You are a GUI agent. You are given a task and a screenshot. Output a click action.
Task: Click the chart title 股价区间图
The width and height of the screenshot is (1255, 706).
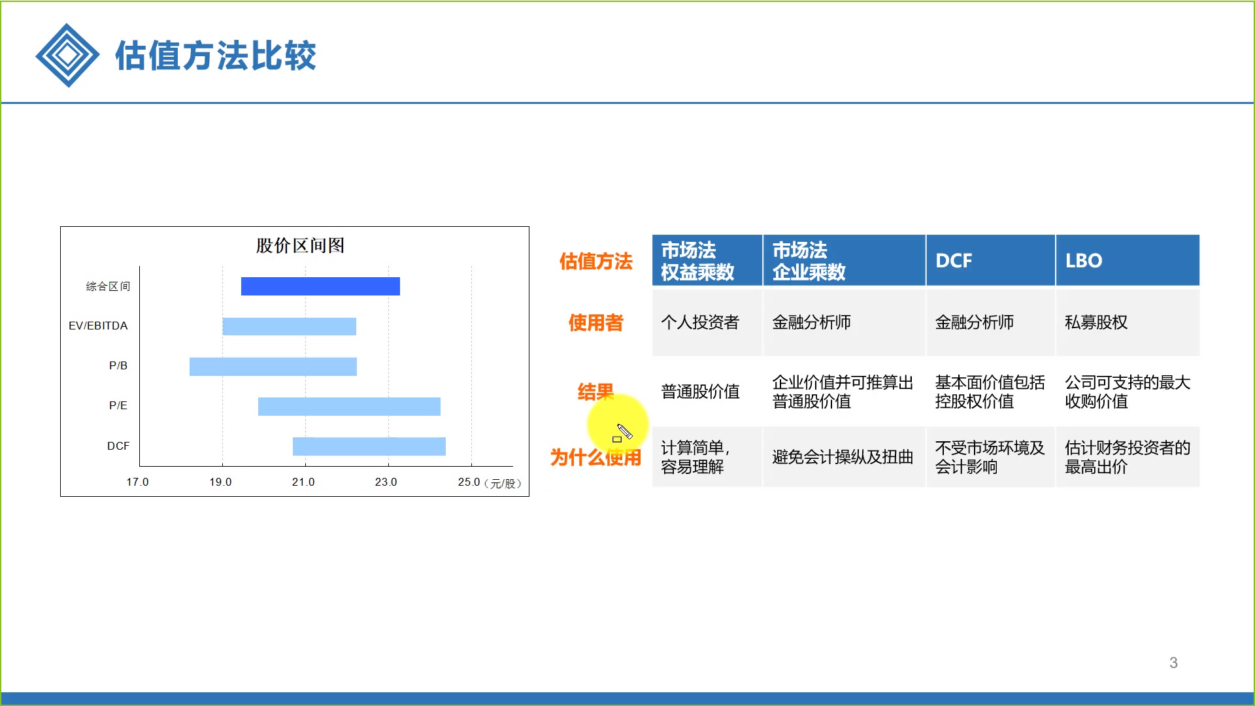click(299, 246)
